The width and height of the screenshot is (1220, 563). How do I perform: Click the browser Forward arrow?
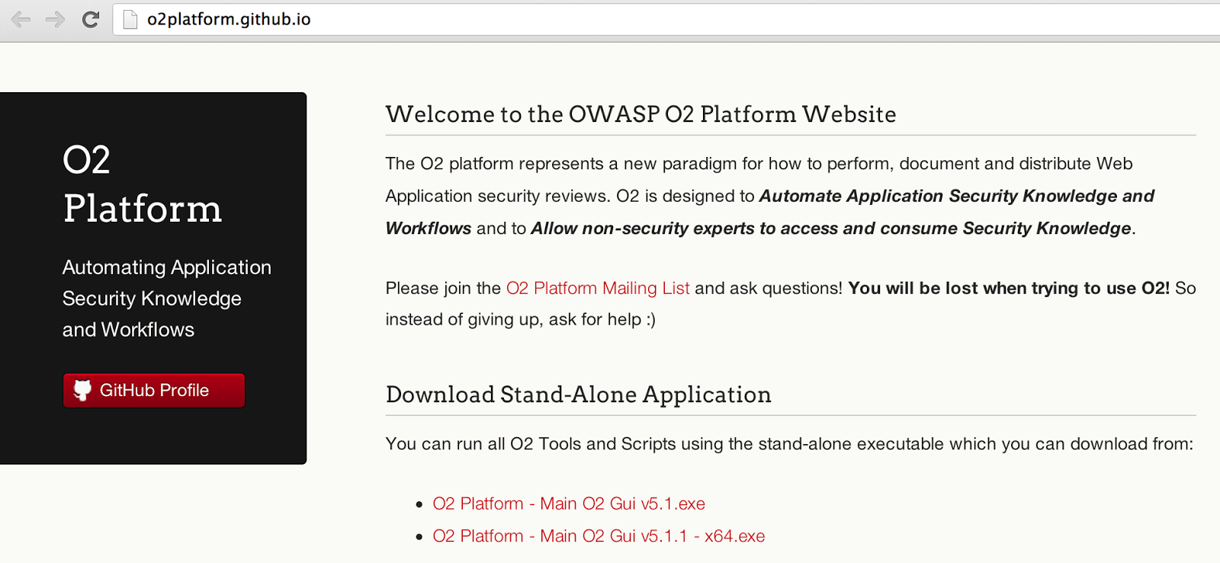tap(56, 19)
